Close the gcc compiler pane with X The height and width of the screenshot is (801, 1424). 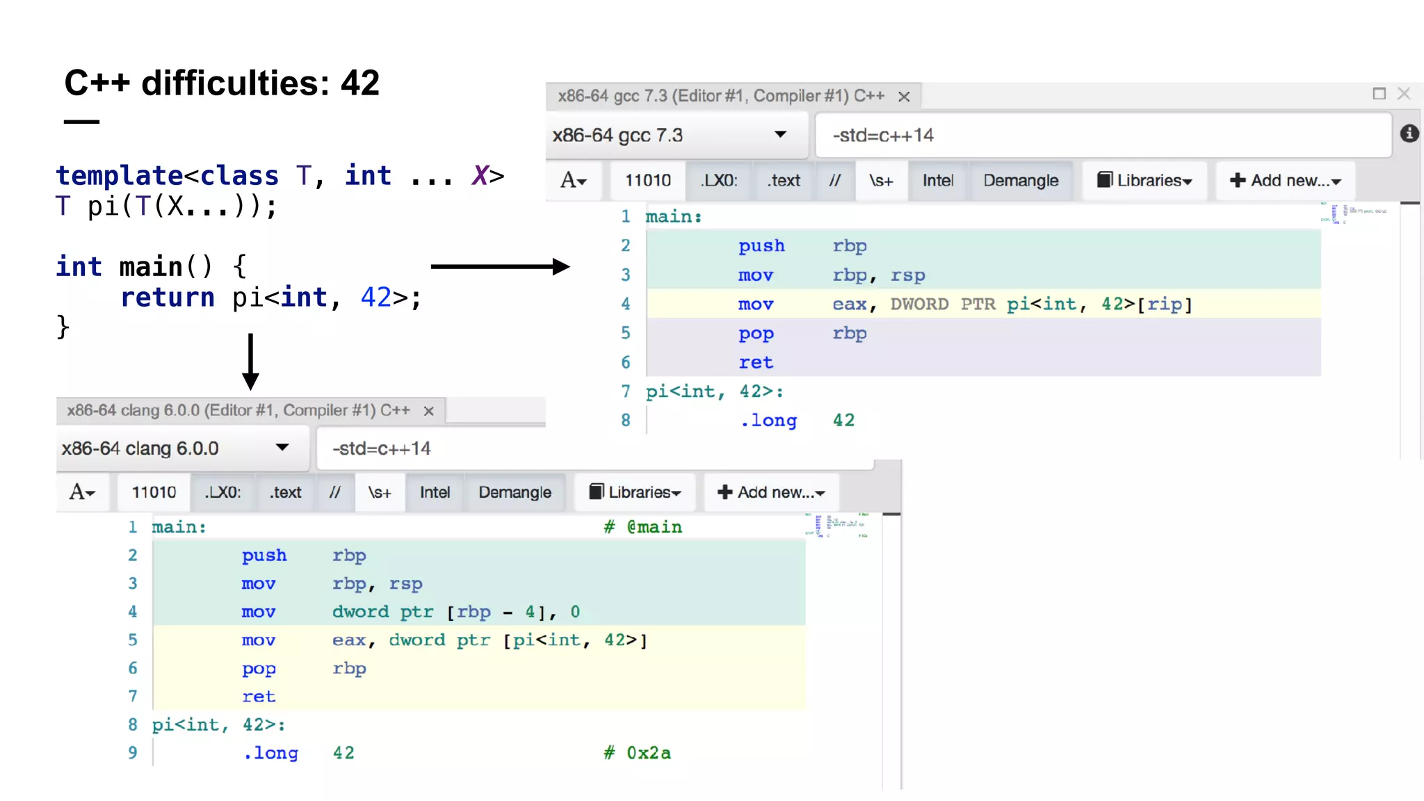pyautogui.click(x=1404, y=93)
